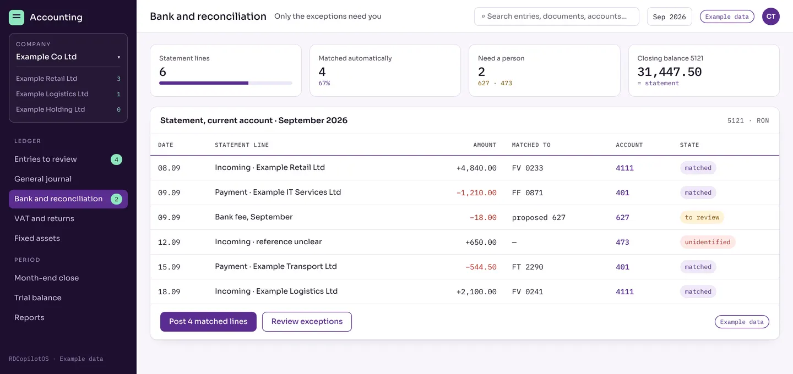Open account 401 for Example Transport row
The width and height of the screenshot is (793, 374).
coord(622,267)
